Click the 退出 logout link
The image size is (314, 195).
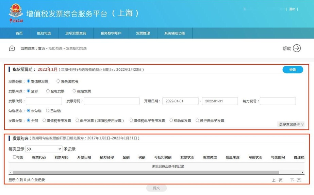[x=292, y=9]
